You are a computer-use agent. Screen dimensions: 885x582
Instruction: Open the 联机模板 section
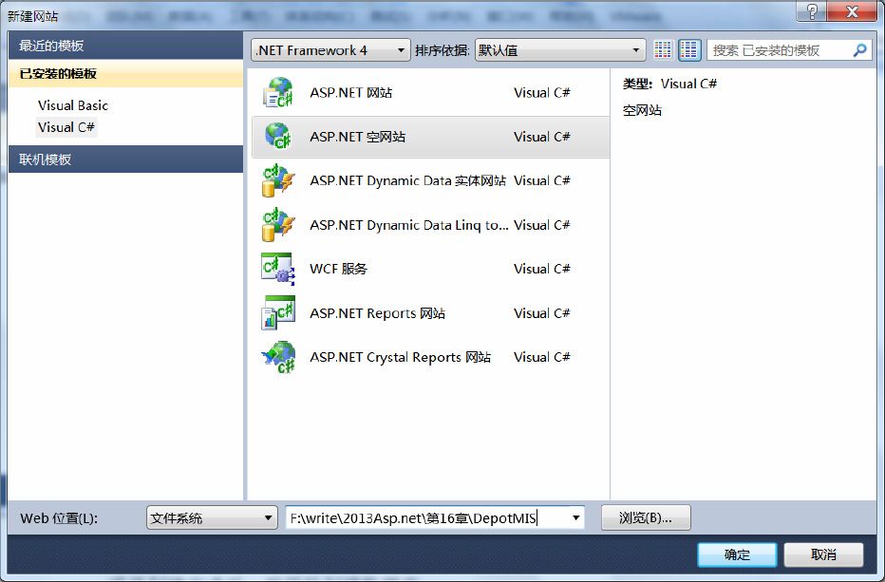(126, 160)
